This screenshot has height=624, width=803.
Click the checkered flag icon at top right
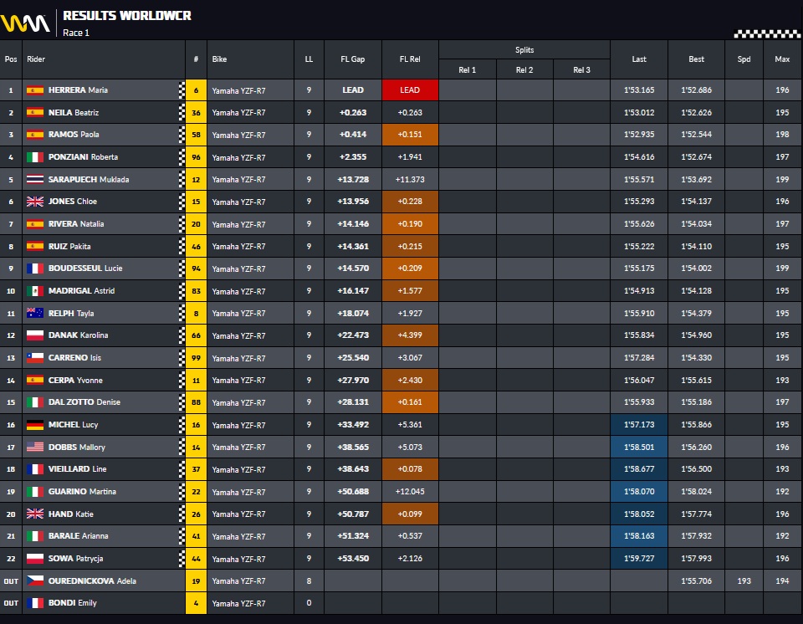pyautogui.click(x=767, y=33)
